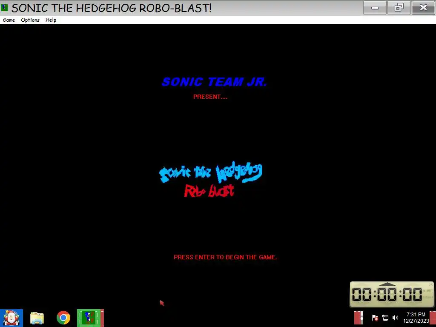Click the Santa Start button on taskbar

click(11, 318)
